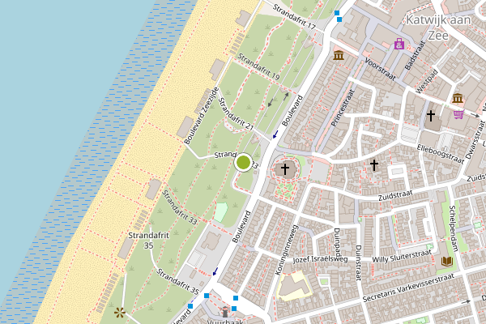Select the Koninginneweg street label

(x=287, y=249)
